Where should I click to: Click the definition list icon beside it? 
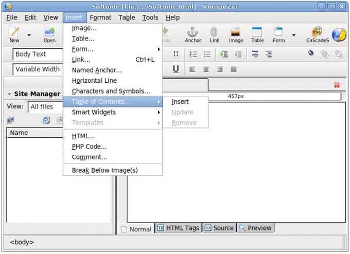269,54
